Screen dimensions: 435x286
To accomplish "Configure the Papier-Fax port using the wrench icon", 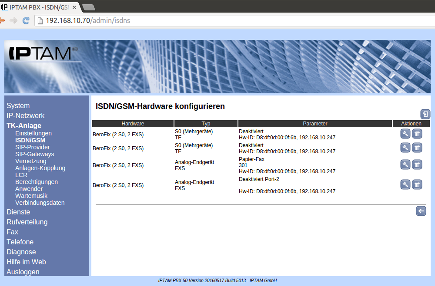I will point(405,164).
